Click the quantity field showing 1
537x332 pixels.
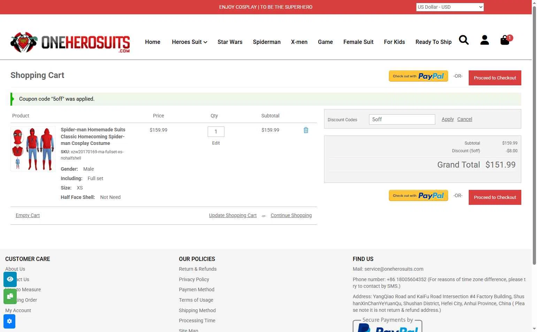[216, 132]
